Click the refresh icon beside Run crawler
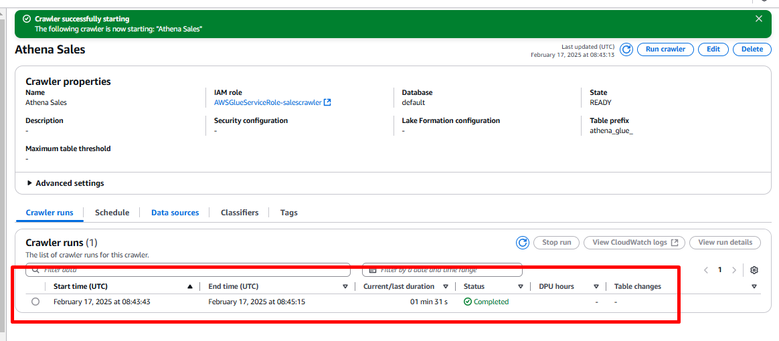779x341 pixels. point(626,49)
